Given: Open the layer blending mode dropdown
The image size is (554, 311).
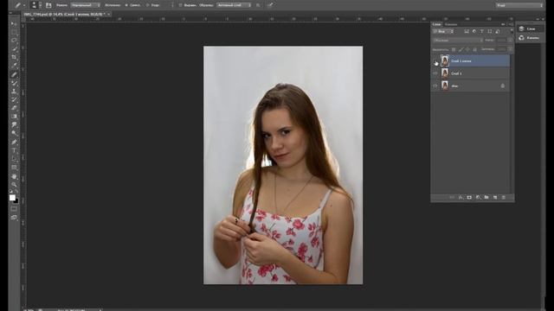Looking at the screenshot, I should (x=458, y=41).
